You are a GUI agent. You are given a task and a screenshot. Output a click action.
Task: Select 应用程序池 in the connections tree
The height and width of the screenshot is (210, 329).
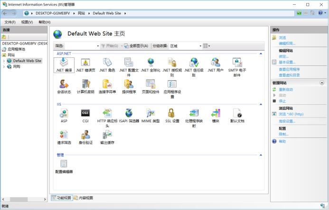(16, 49)
